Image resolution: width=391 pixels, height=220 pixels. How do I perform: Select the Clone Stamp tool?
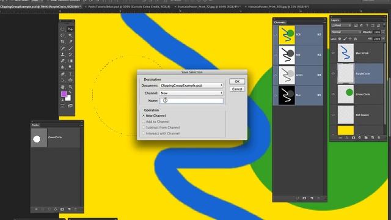[62, 54]
